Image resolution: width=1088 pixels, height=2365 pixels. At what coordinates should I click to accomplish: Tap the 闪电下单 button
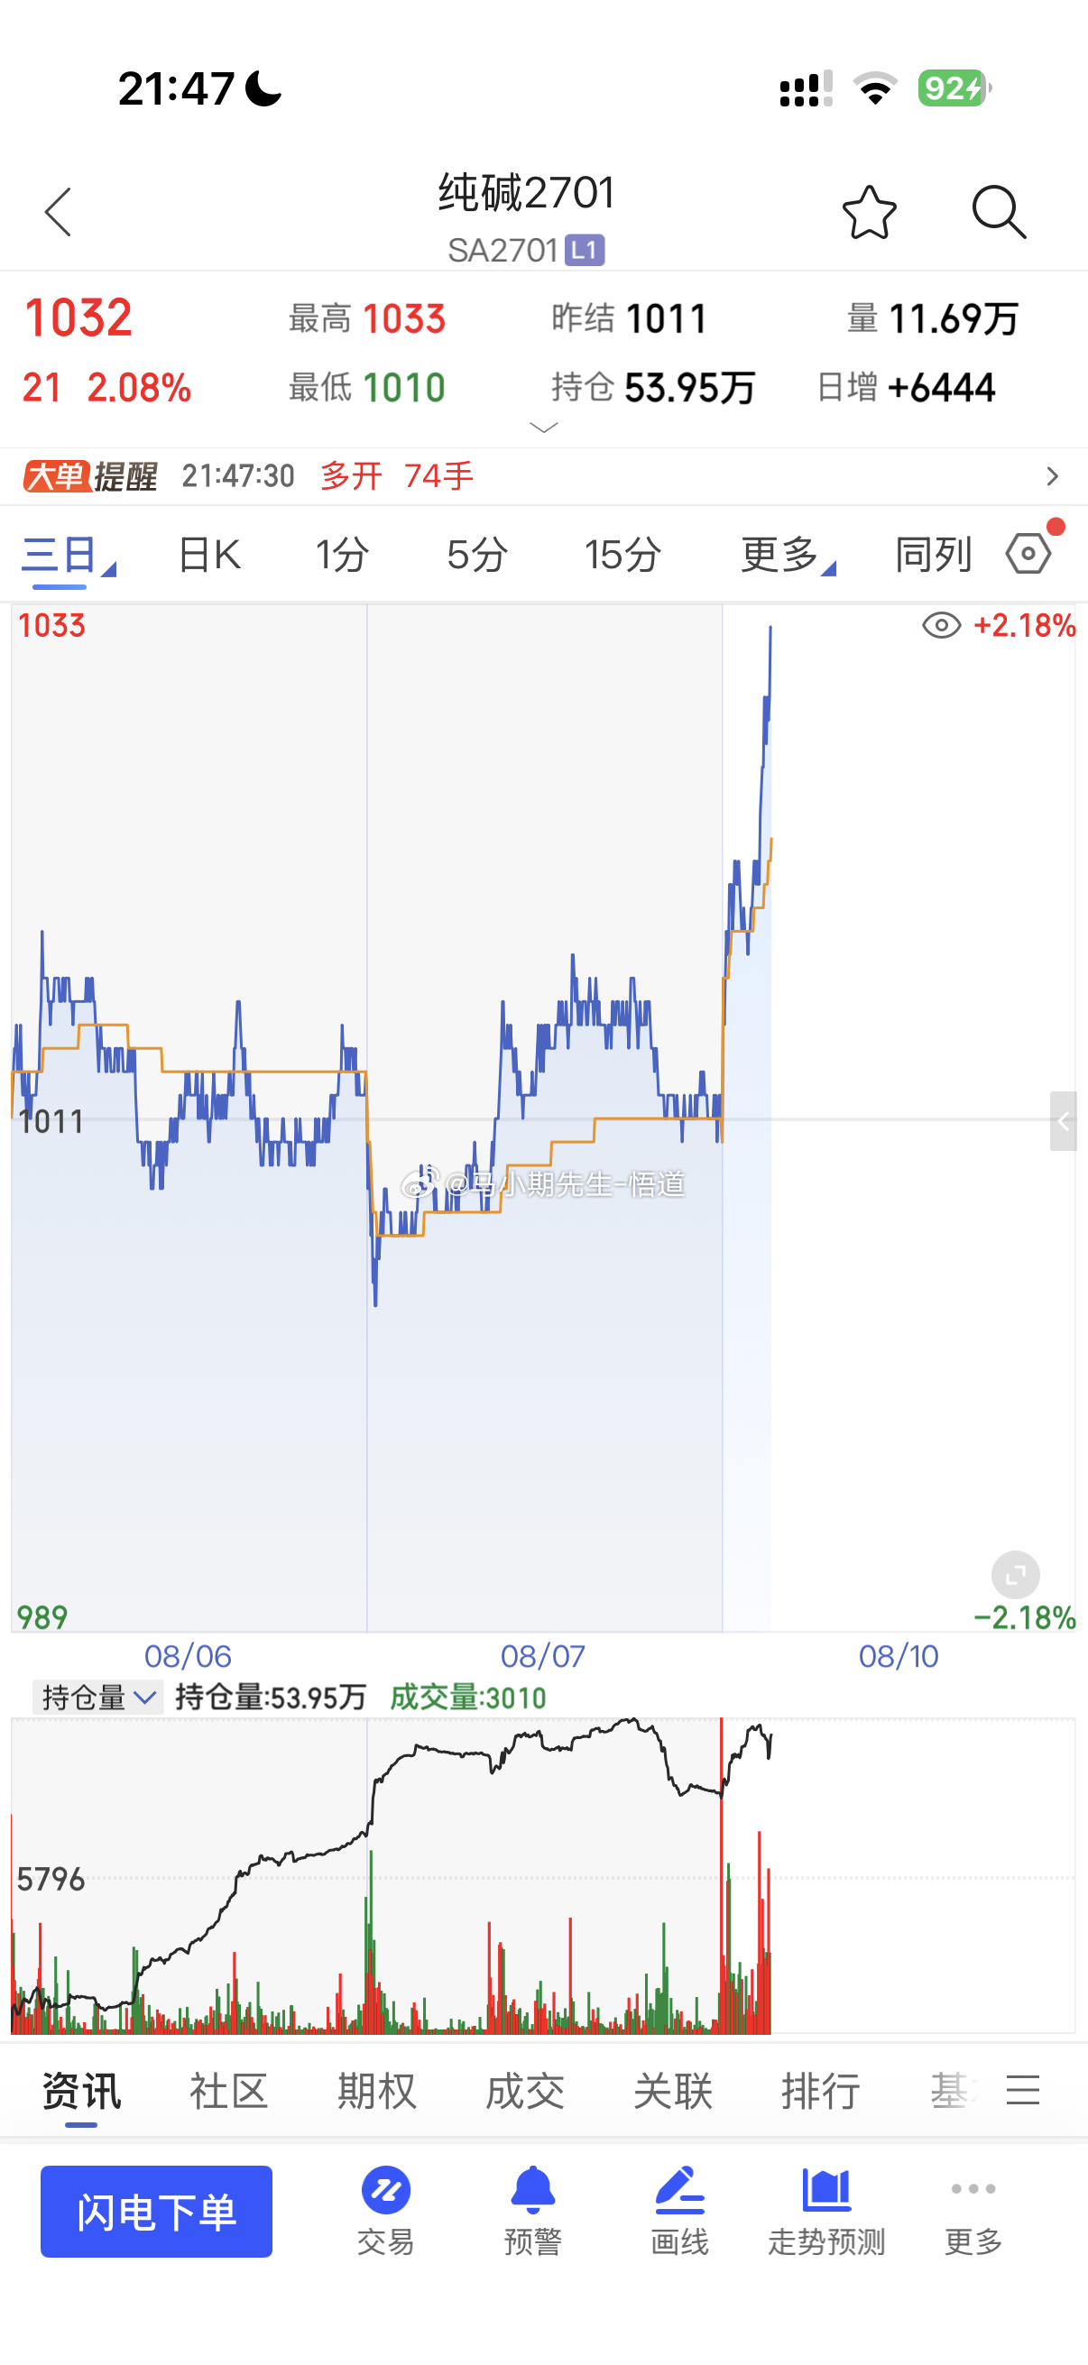pos(156,2211)
